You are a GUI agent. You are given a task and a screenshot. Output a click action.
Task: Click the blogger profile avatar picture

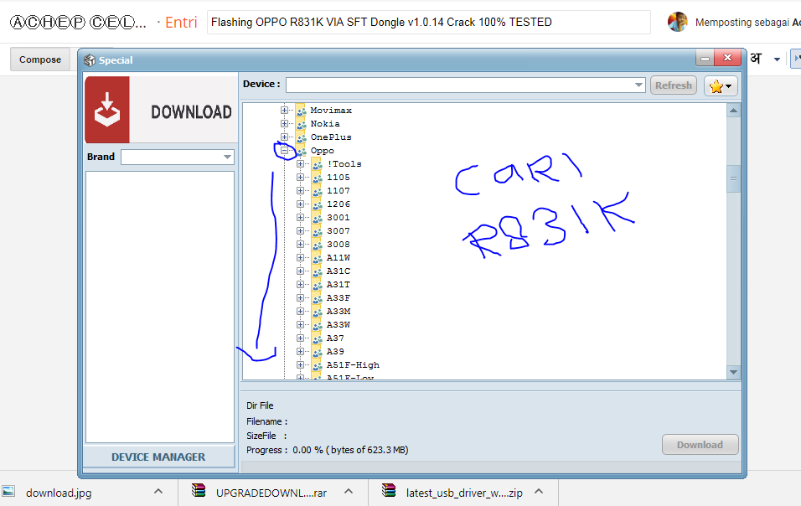tap(678, 22)
